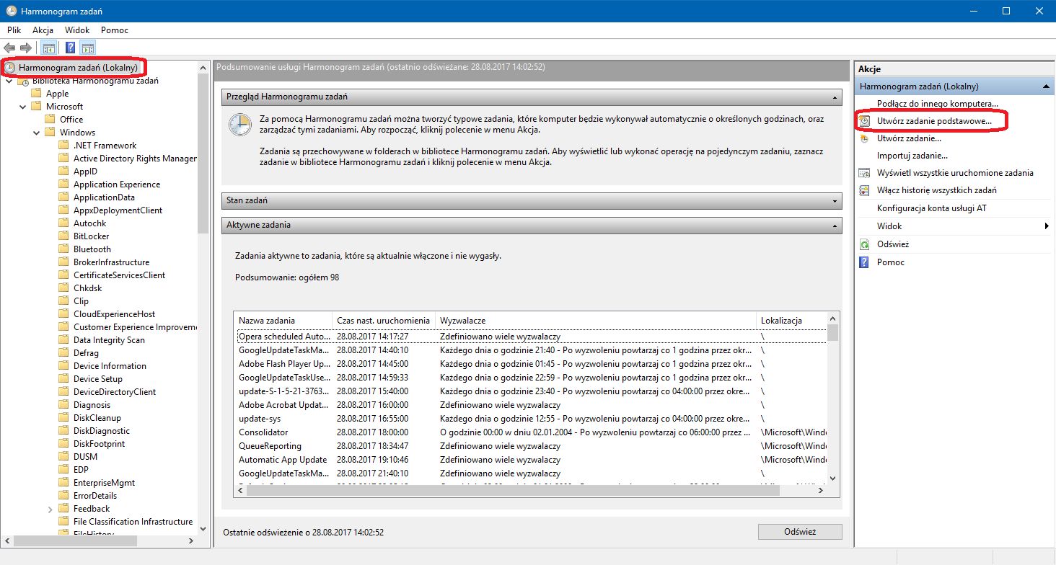Sort by the Lokalizacja column header
The width and height of the screenshot is (1056, 565).
(791, 320)
